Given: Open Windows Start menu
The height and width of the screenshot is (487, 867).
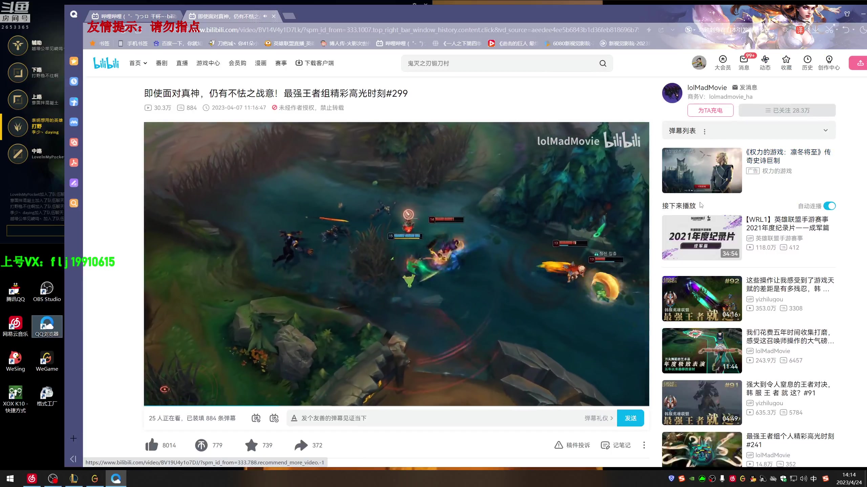Looking at the screenshot, I should coord(10,479).
